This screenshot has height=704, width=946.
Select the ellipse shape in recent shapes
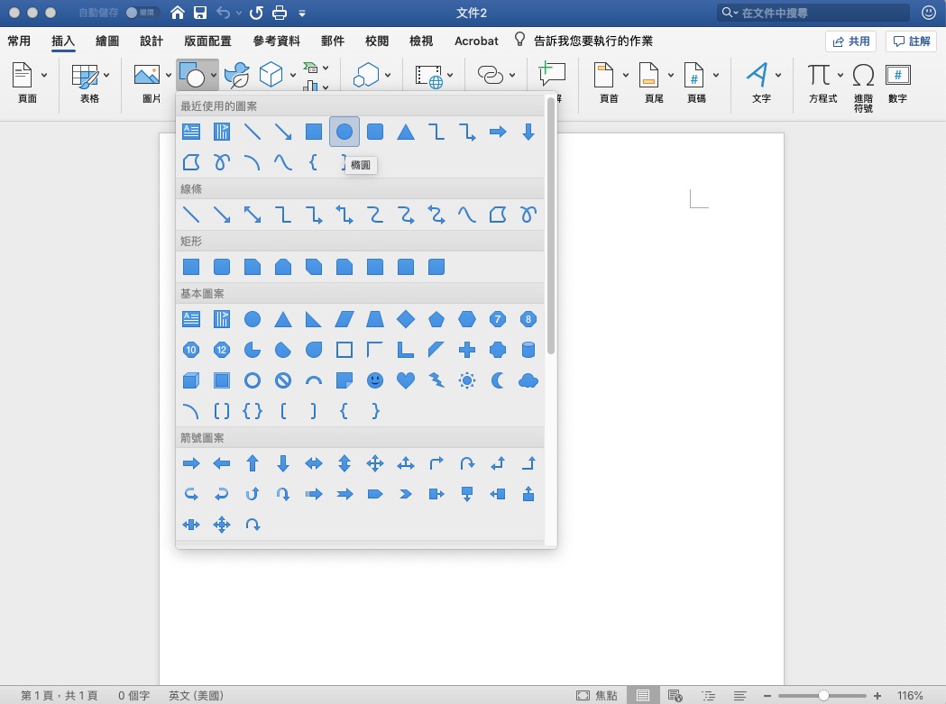344,133
